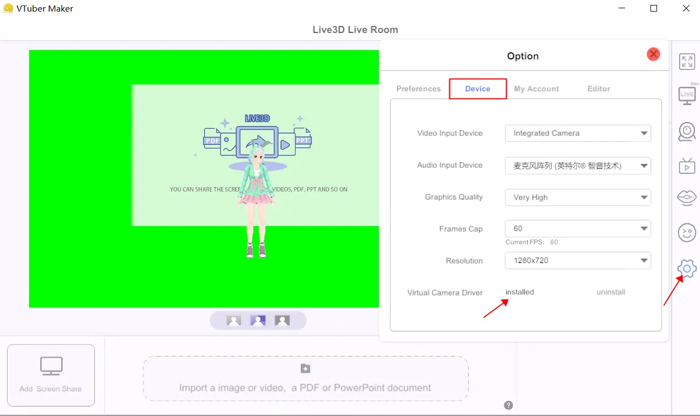700x416 pixels.
Task: Click the Option panel title
Action: tap(523, 56)
